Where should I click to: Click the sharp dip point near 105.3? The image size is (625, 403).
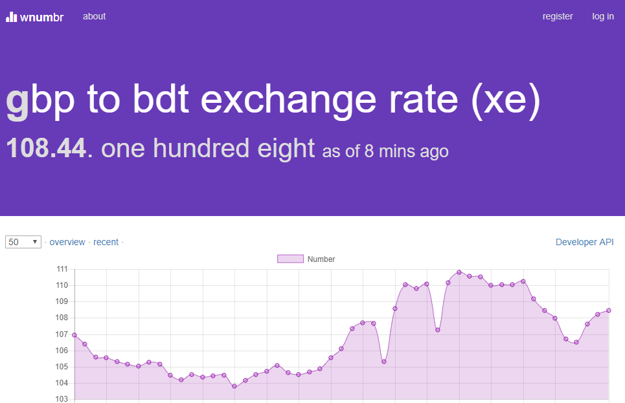pos(384,362)
